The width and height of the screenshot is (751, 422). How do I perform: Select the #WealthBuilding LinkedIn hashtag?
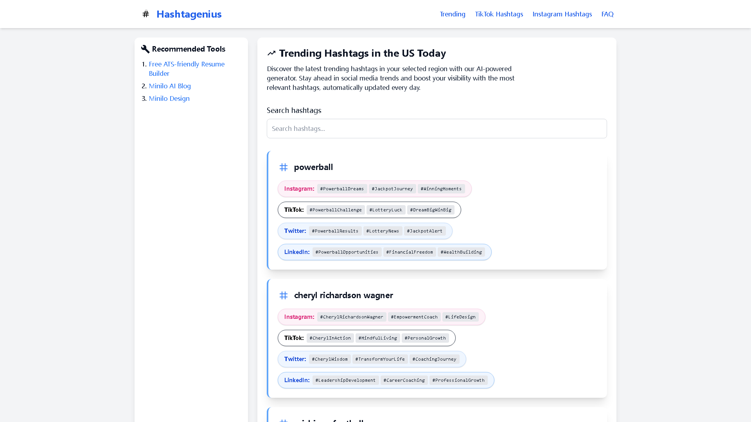tap(461, 252)
